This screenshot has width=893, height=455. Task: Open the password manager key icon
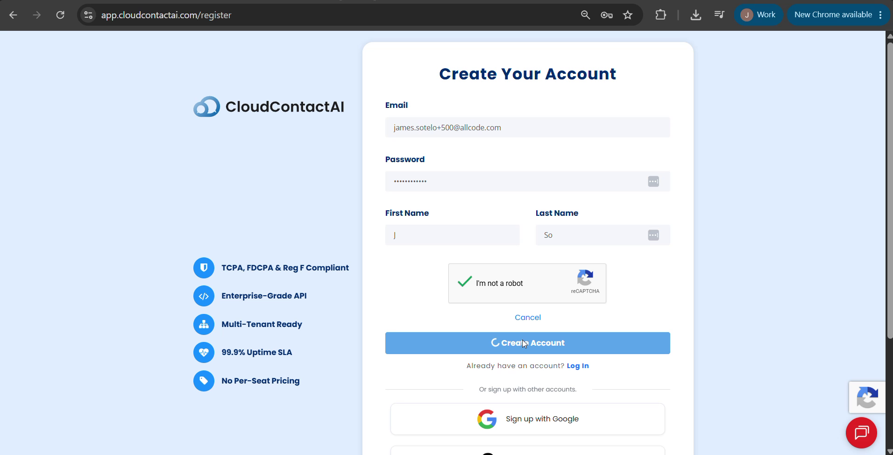(607, 15)
